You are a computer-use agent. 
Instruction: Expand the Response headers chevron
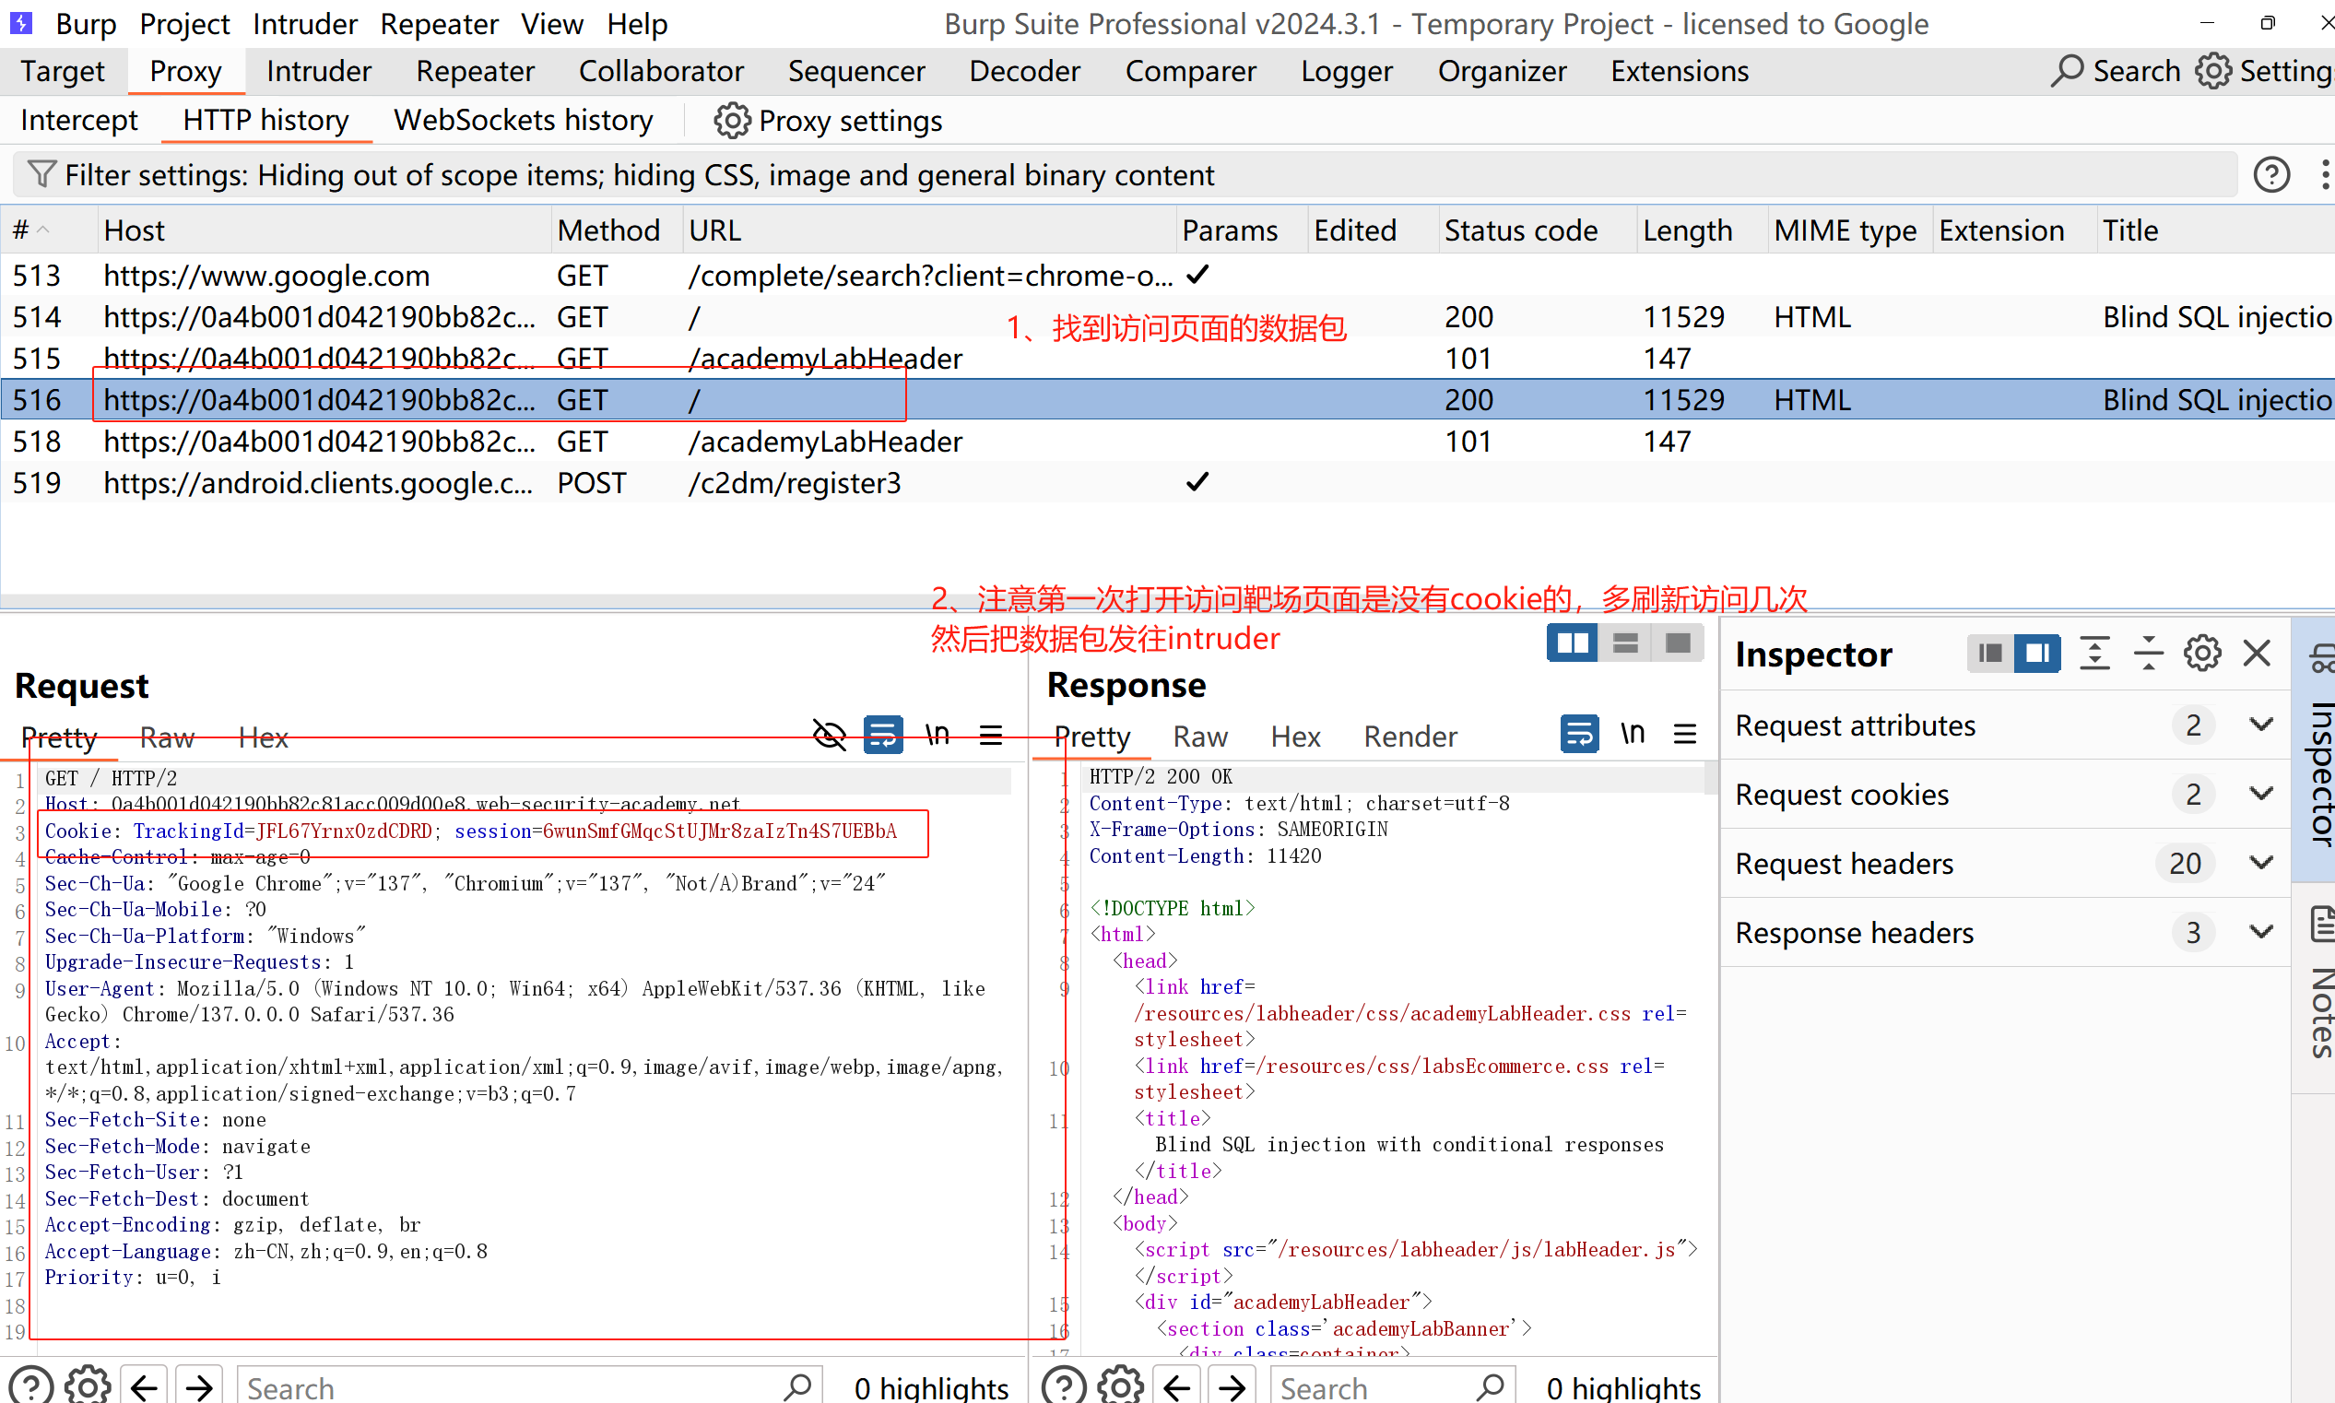[x=2260, y=933]
